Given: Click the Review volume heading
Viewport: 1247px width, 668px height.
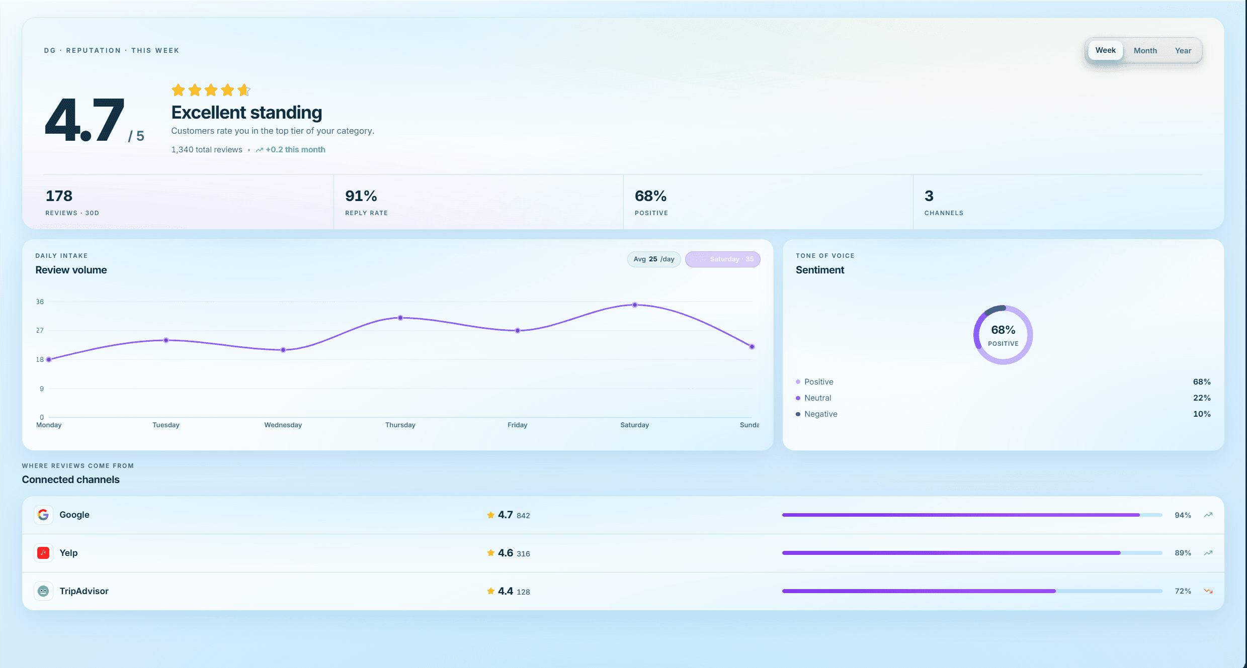Looking at the screenshot, I should [x=71, y=270].
